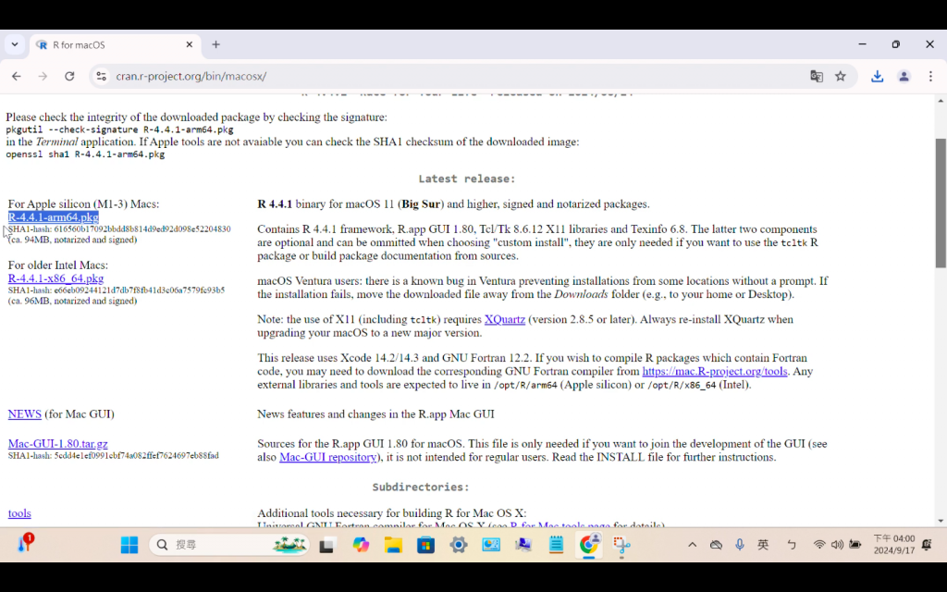
Task: Click text For older Intel Macs:
Action: pyautogui.click(x=58, y=265)
